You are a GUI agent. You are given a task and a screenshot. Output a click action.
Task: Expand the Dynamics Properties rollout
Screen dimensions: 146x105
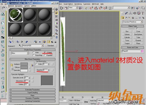pos(32,98)
